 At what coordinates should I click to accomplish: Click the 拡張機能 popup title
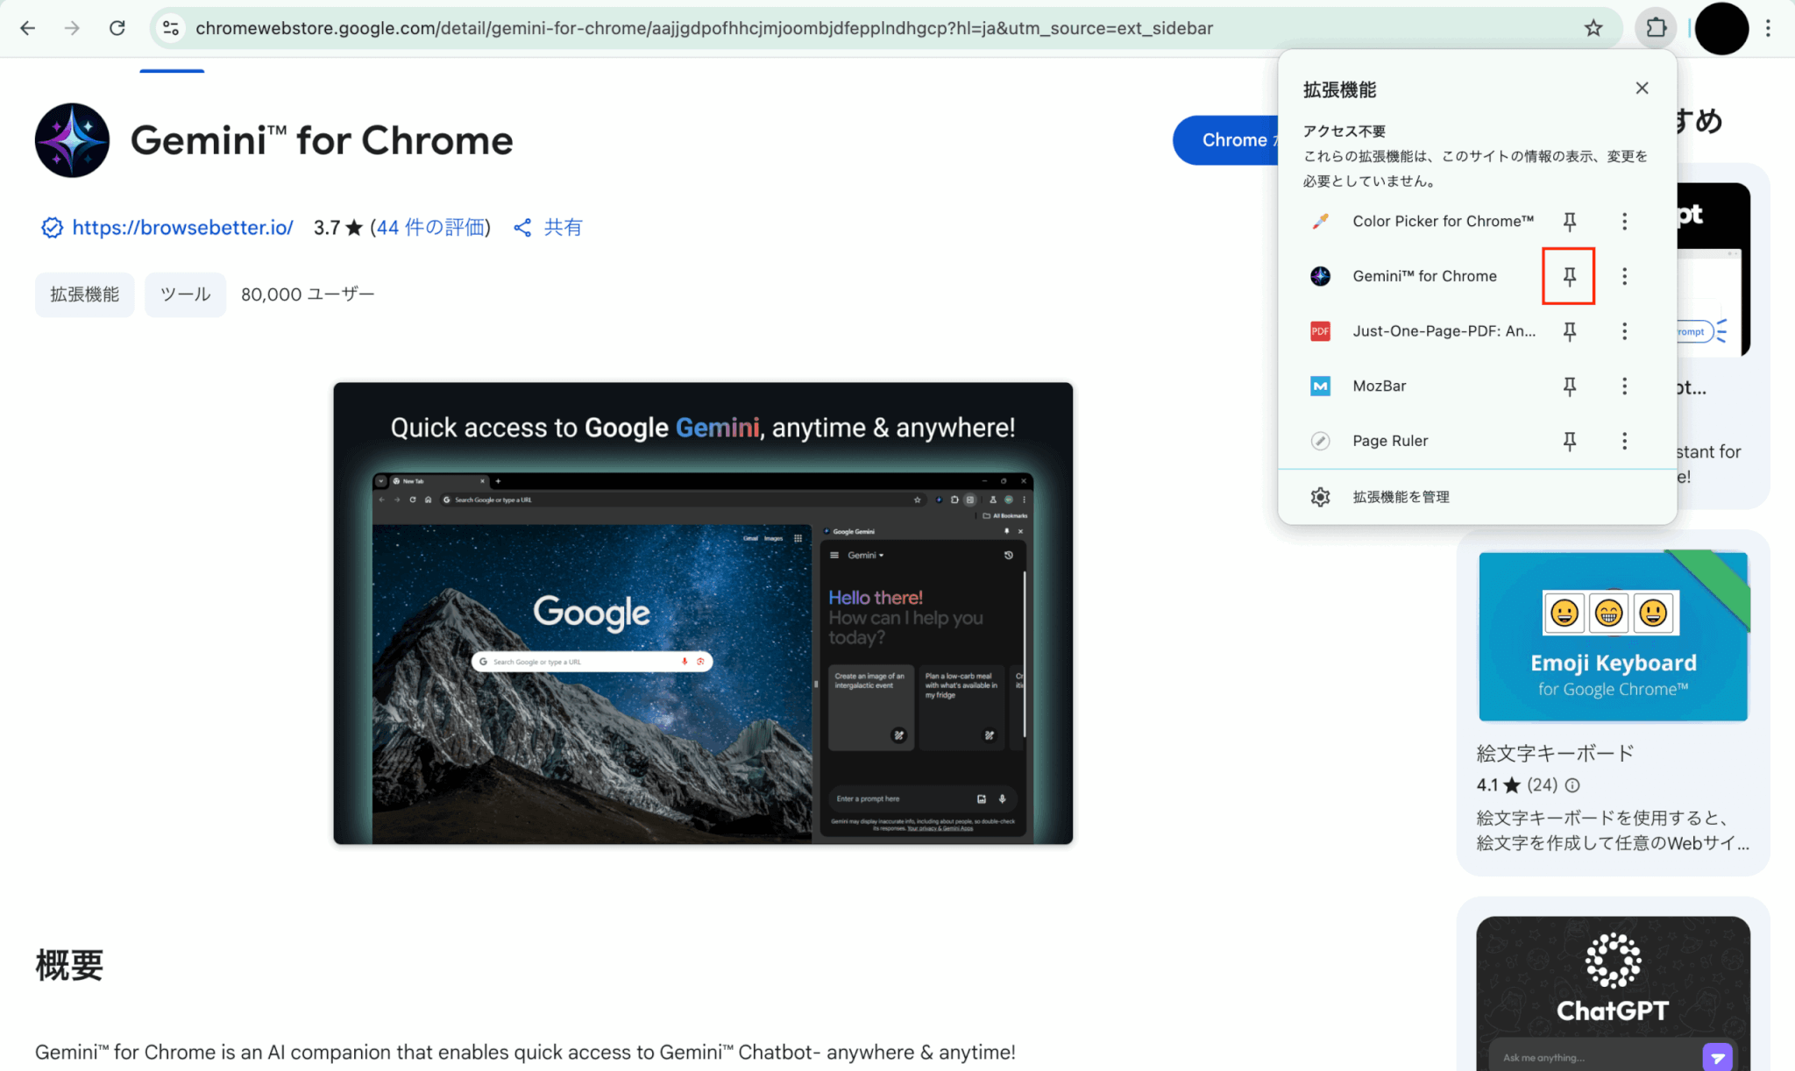click(1339, 89)
